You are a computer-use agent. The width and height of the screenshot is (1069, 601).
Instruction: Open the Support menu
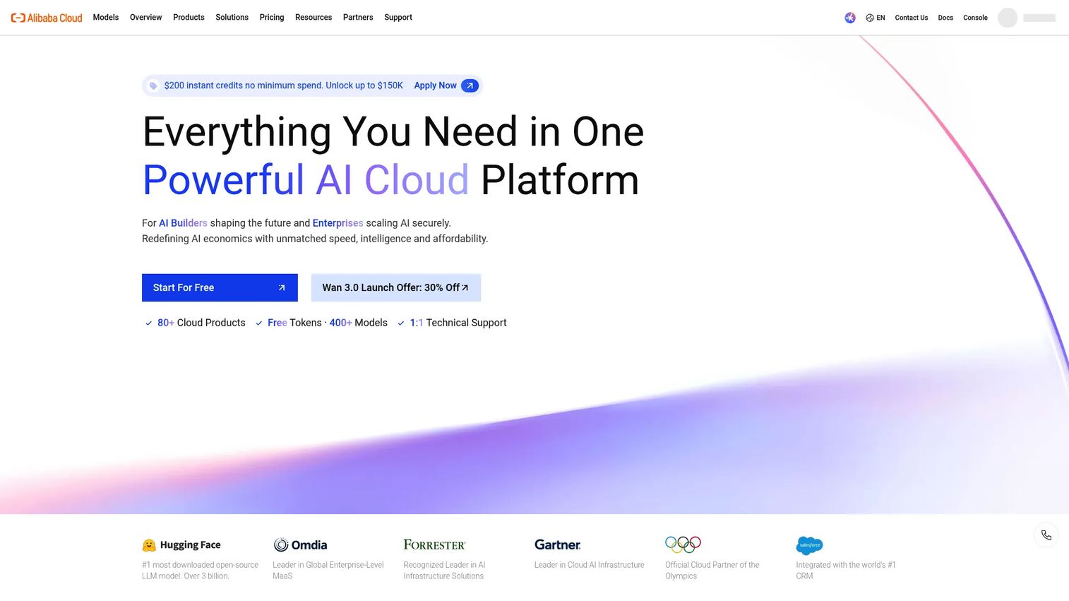(398, 17)
